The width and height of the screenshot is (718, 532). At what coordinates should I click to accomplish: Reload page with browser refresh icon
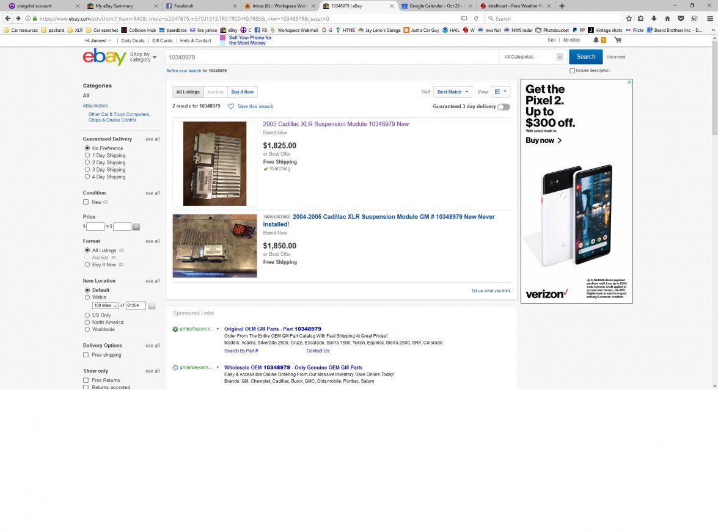click(476, 18)
